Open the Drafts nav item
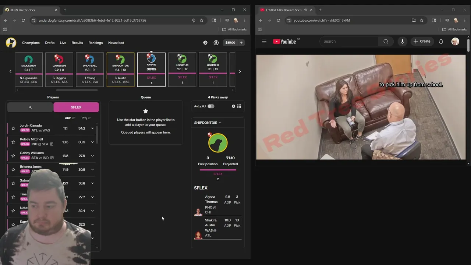 click(50, 43)
